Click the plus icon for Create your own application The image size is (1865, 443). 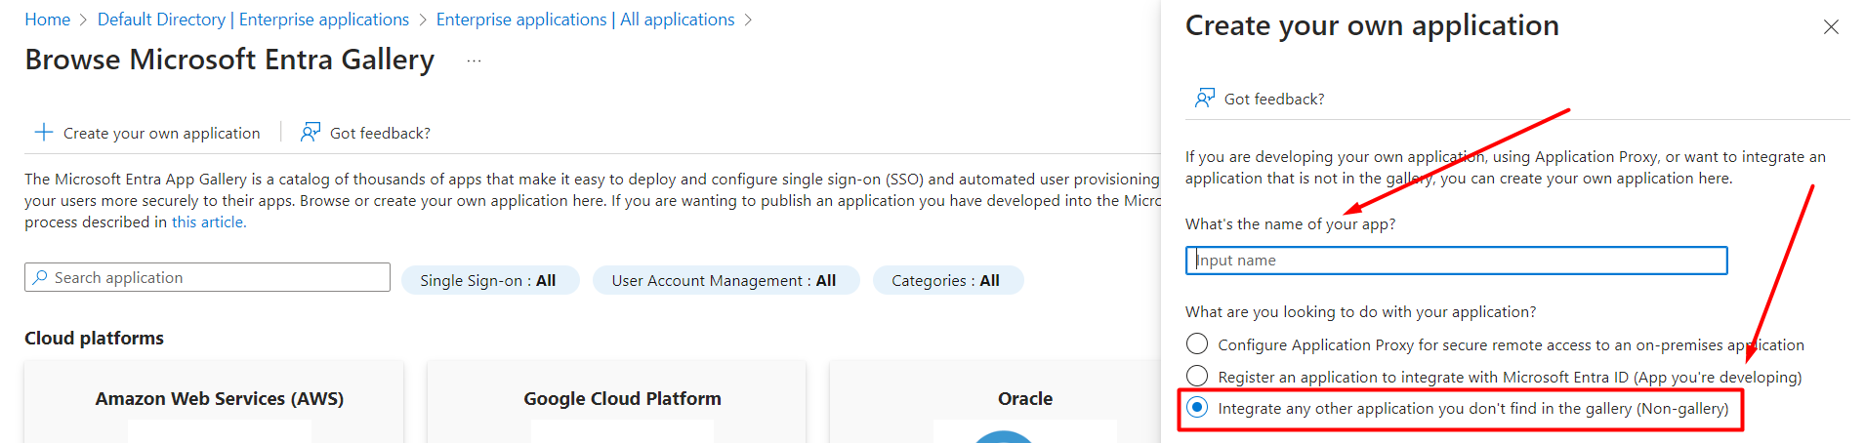point(44,133)
